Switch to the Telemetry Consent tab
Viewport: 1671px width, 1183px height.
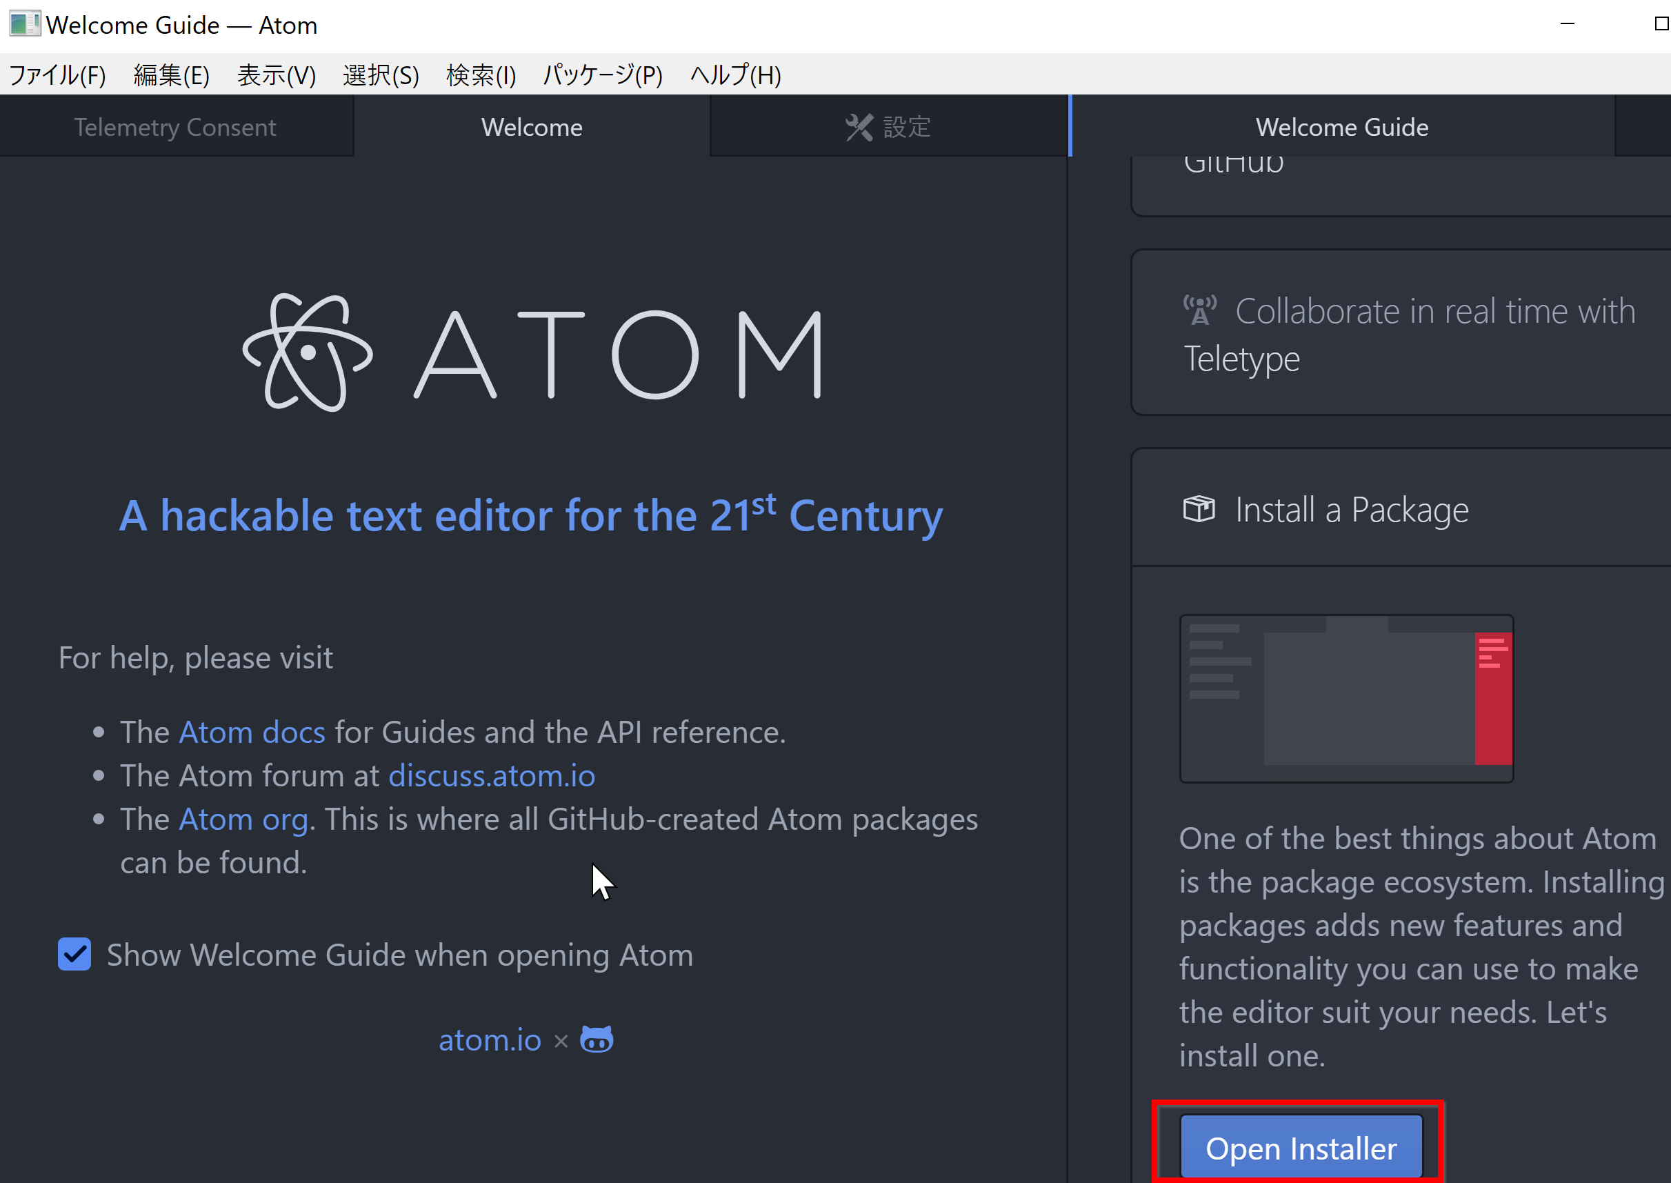(x=175, y=127)
